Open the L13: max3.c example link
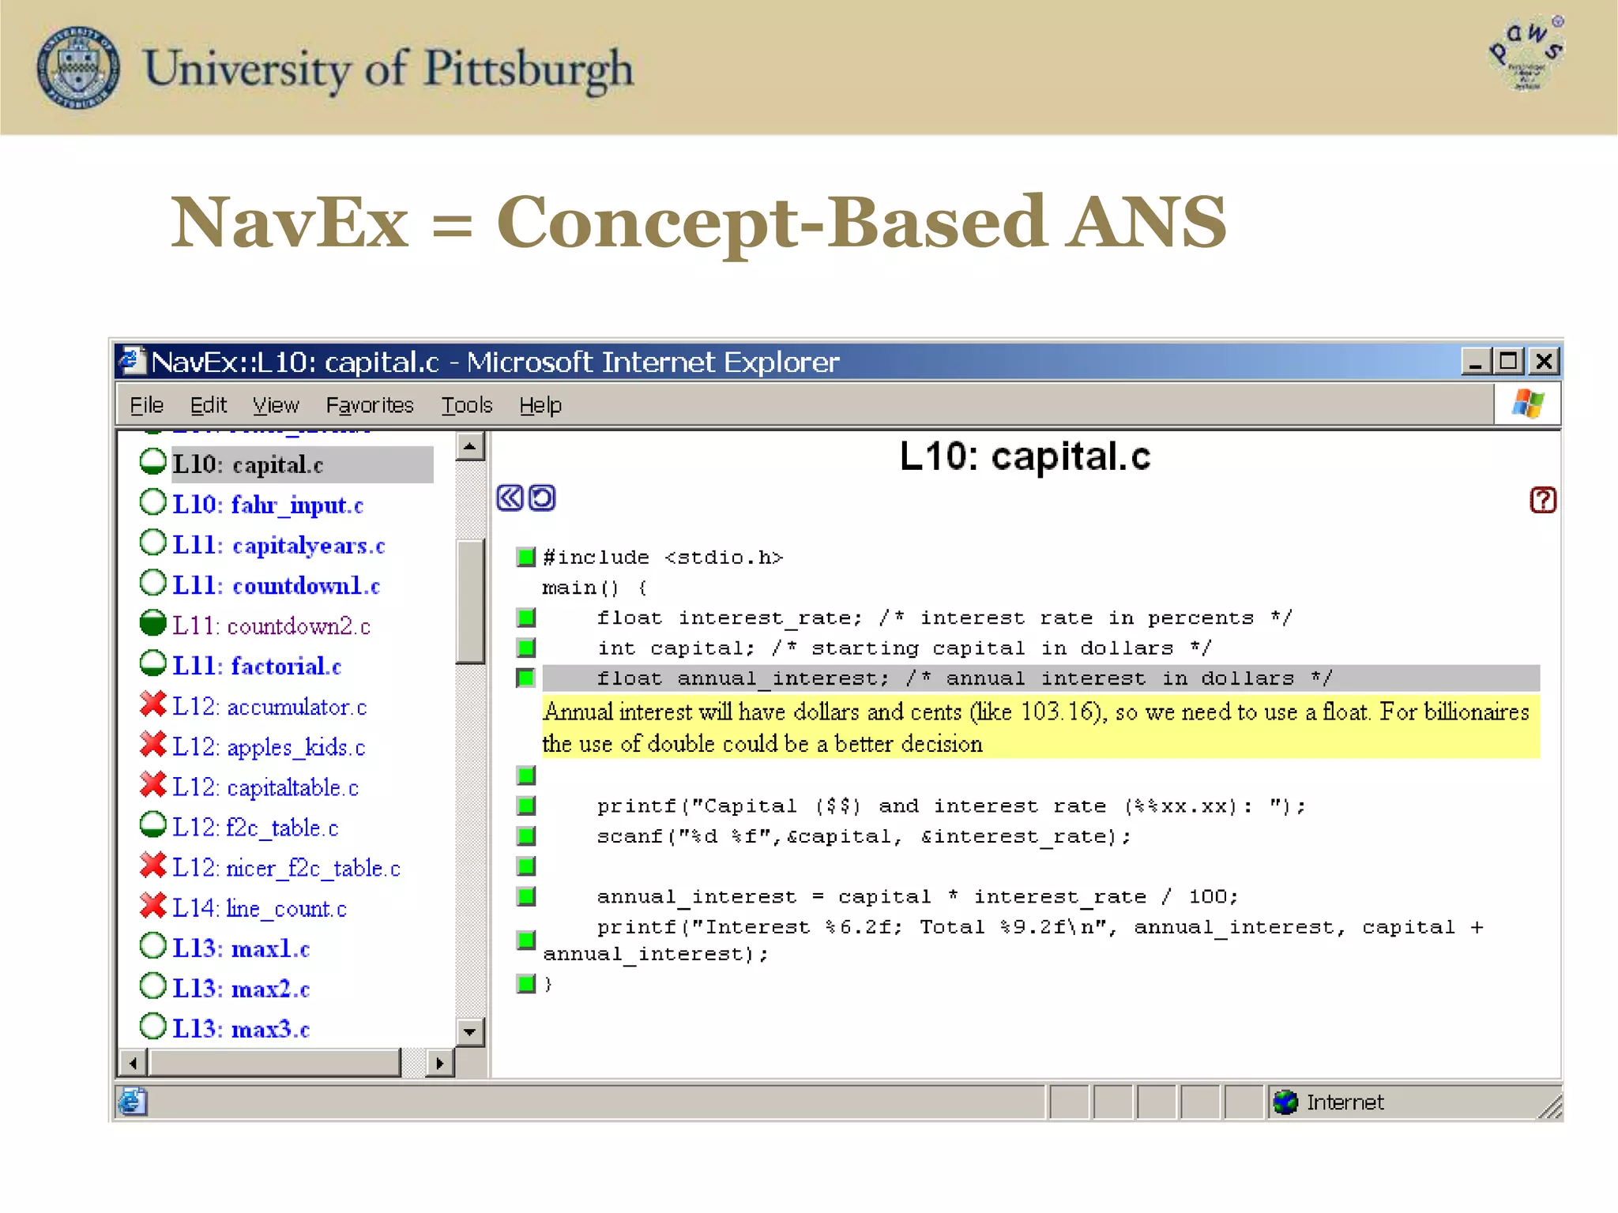This screenshot has height=1213, width=1618. [241, 1029]
